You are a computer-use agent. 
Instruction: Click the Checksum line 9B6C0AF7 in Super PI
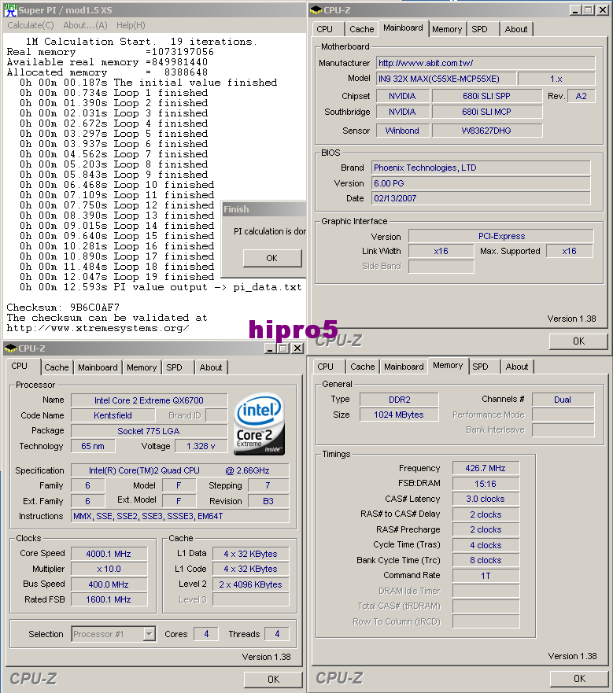coord(63,307)
